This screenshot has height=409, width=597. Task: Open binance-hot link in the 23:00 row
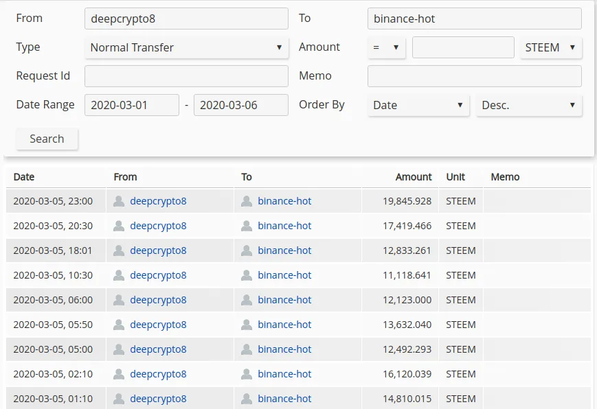tap(284, 201)
